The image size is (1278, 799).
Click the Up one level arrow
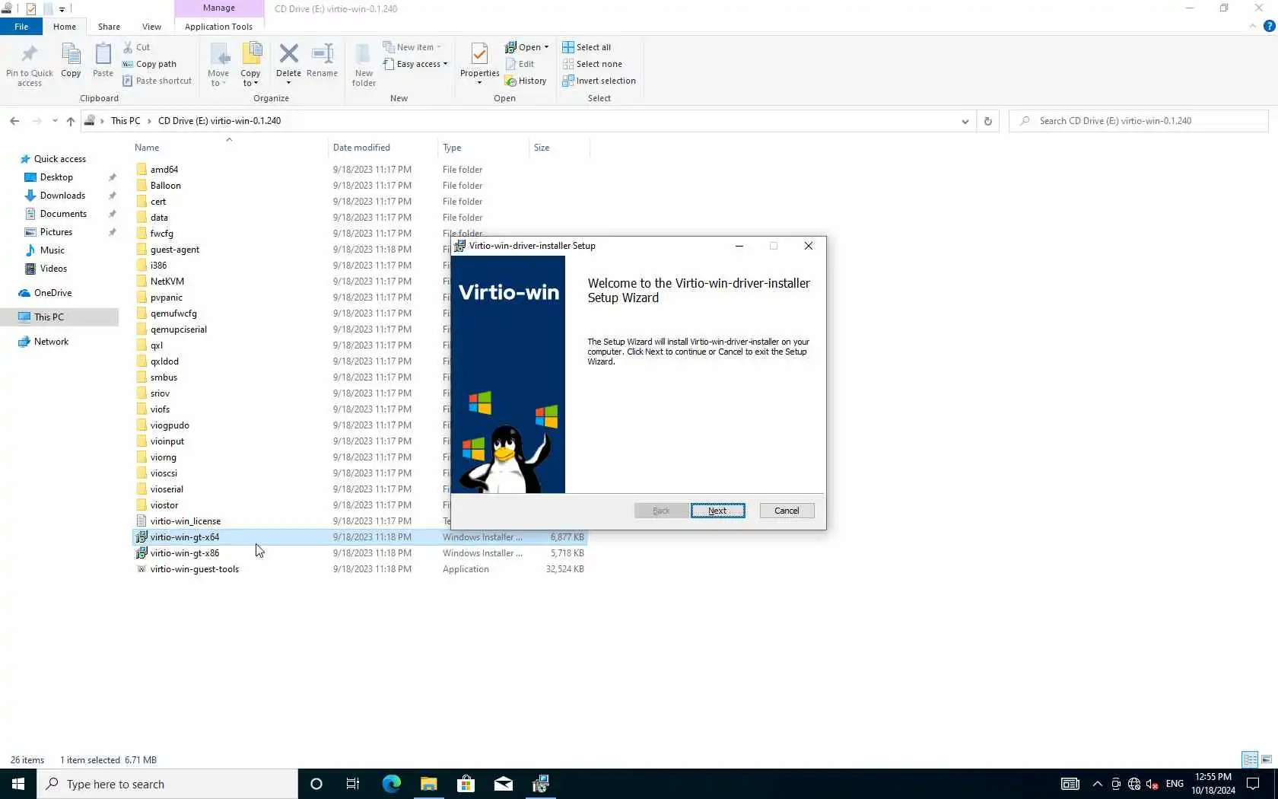(71, 121)
